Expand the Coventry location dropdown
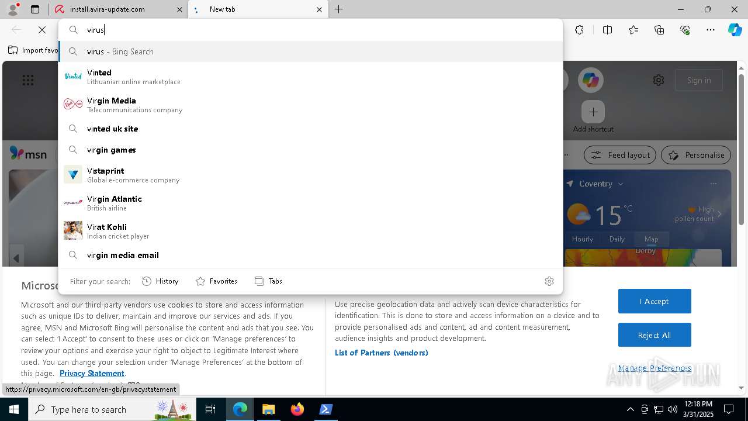Viewport: 748px width, 421px height. (621, 184)
